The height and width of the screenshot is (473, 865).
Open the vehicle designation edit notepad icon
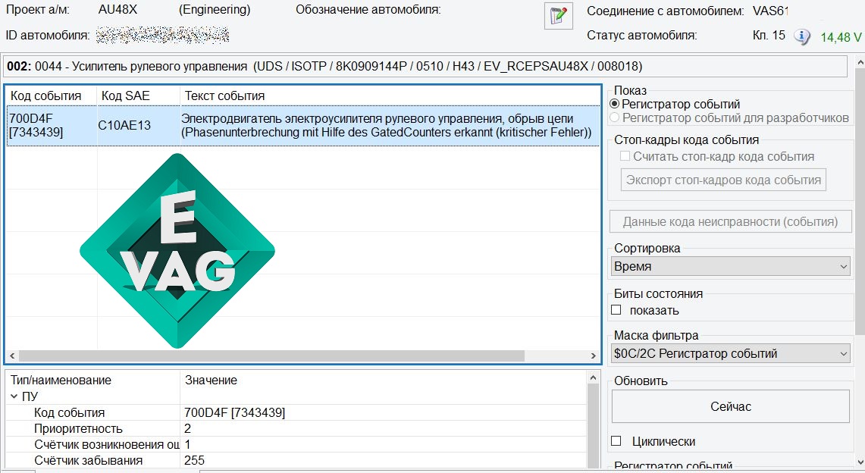point(558,15)
